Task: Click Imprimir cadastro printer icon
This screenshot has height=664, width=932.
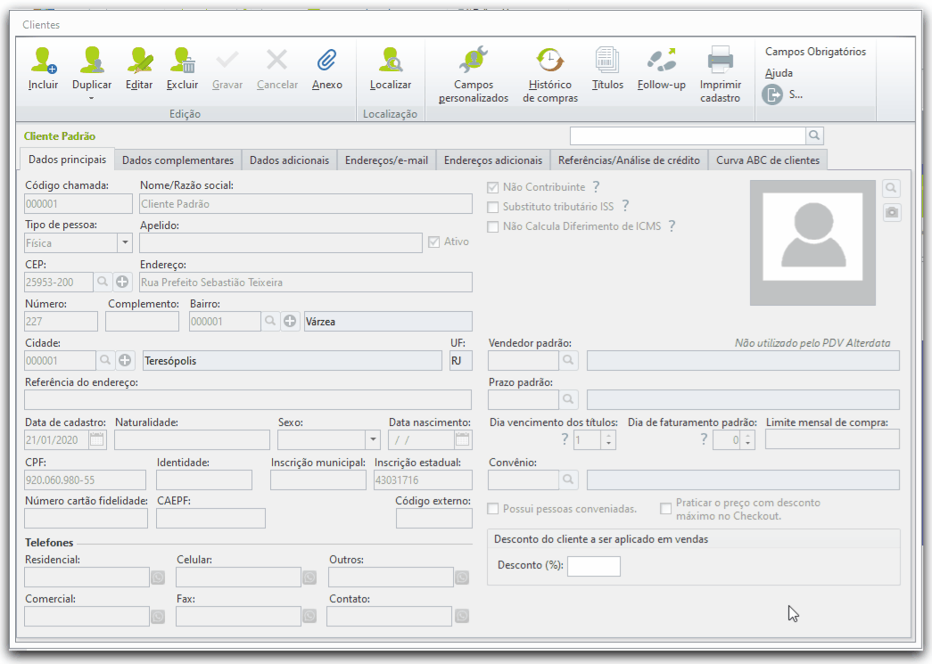Action: [x=720, y=61]
